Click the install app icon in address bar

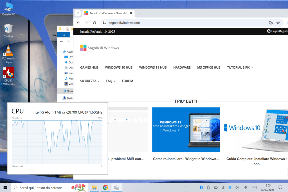[x=271, y=23]
